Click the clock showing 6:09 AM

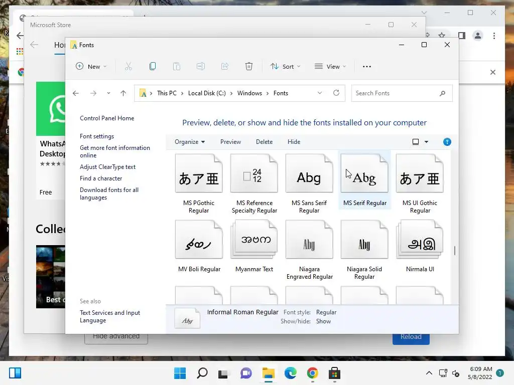coord(480,369)
